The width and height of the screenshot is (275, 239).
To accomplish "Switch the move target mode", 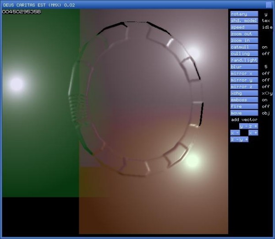I will coord(244,113).
